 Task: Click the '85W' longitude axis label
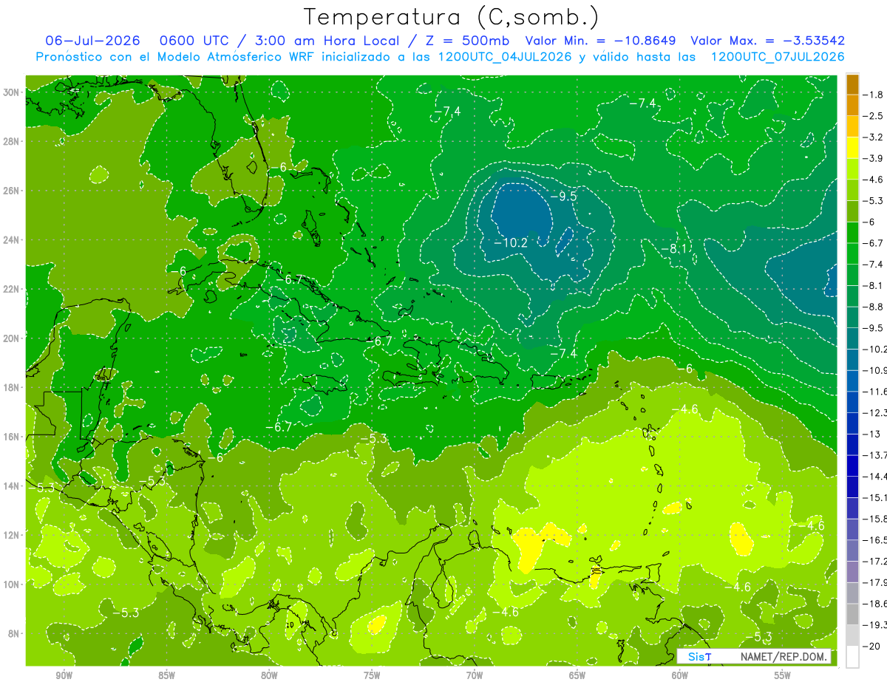pos(166,675)
